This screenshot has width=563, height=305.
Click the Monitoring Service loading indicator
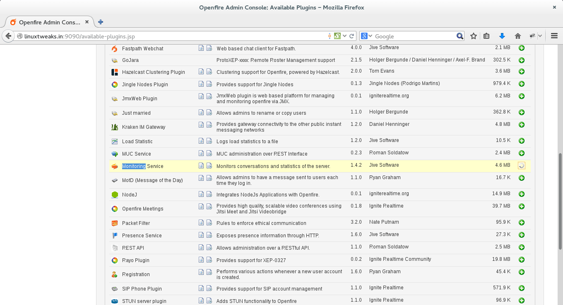[522, 166]
